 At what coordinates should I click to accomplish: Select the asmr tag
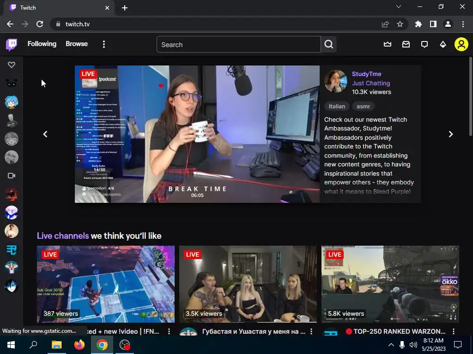[x=363, y=106]
